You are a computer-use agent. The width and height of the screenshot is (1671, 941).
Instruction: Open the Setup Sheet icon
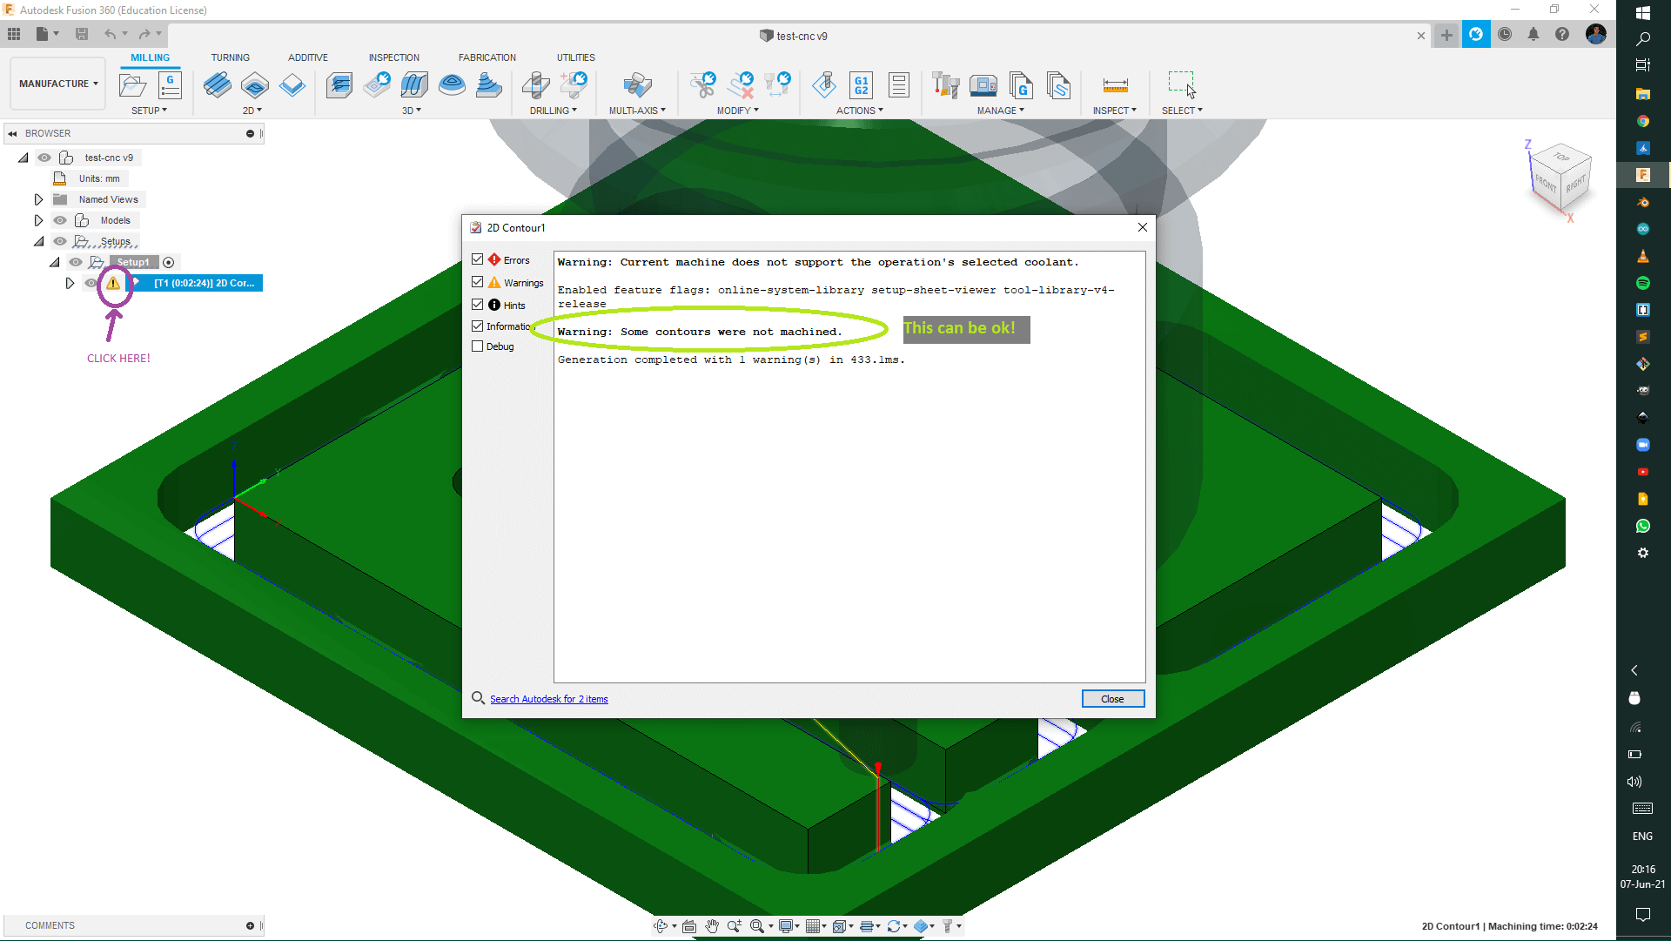click(899, 85)
